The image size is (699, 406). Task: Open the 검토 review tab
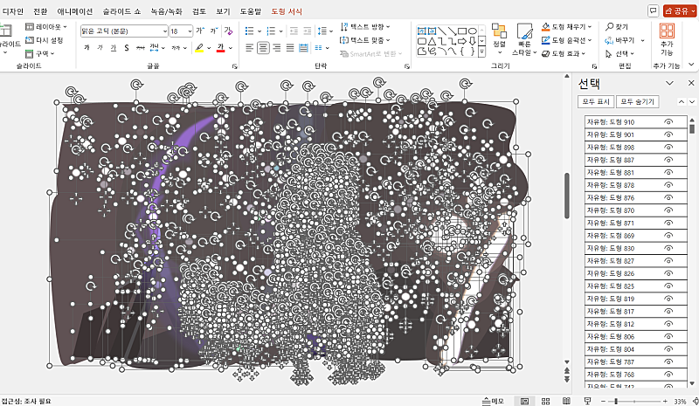199,10
